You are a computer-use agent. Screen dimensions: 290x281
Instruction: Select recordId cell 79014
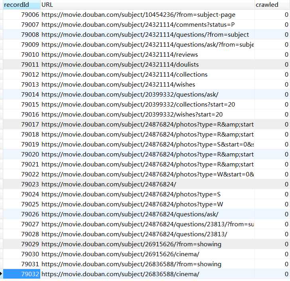[22, 94]
